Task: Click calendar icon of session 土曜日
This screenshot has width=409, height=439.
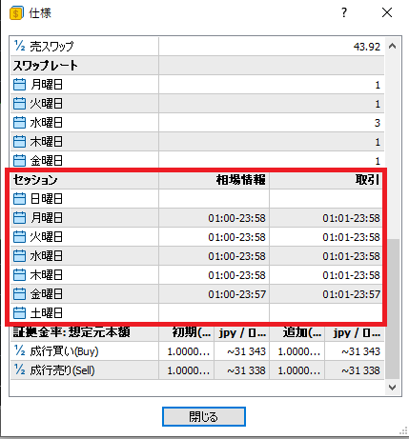Action: (19, 313)
